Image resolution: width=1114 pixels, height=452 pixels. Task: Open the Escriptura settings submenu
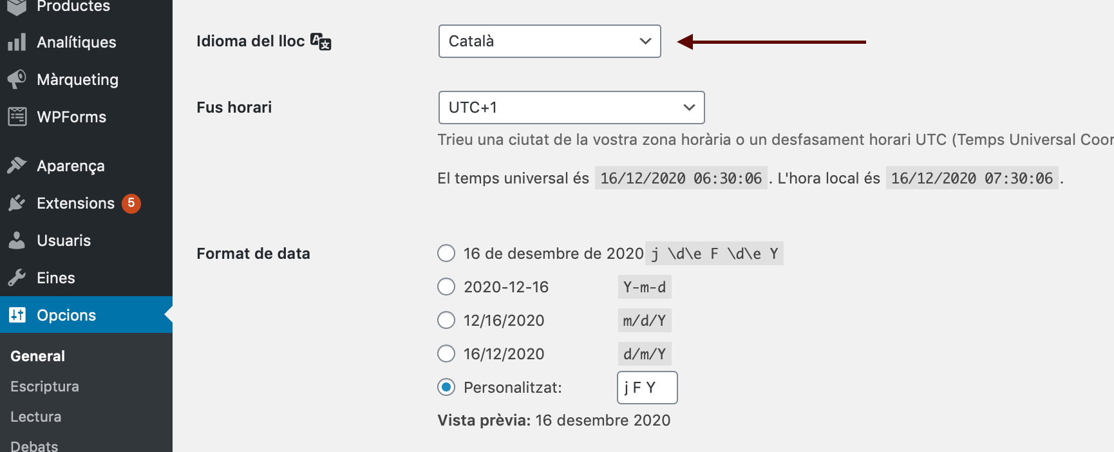coord(45,386)
